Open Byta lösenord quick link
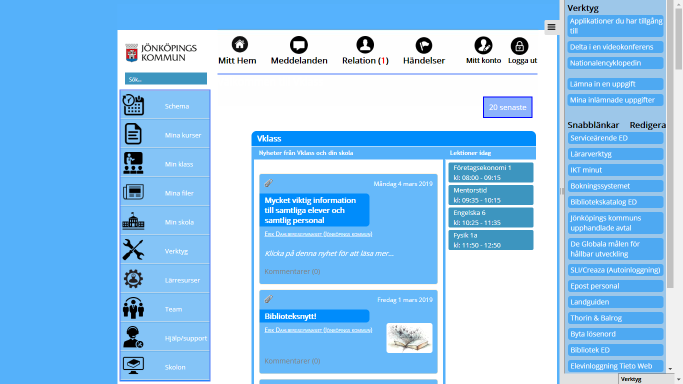 point(615,334)
